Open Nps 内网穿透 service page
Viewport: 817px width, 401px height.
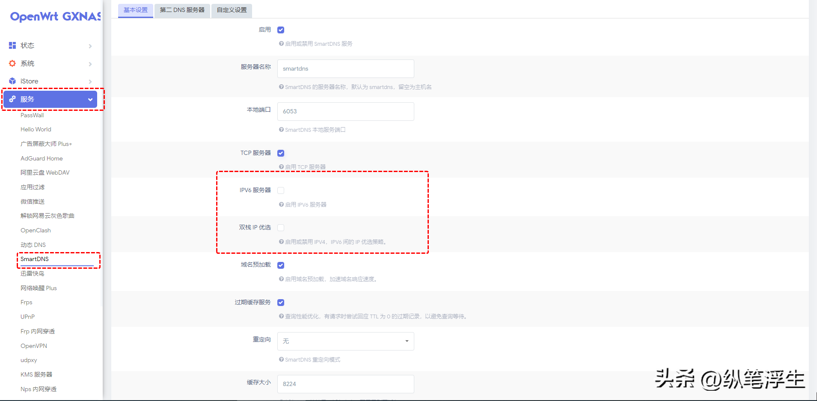click(x=39, y=389)
